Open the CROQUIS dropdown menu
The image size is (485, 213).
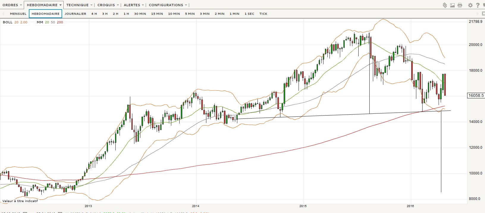coord(108,5)
